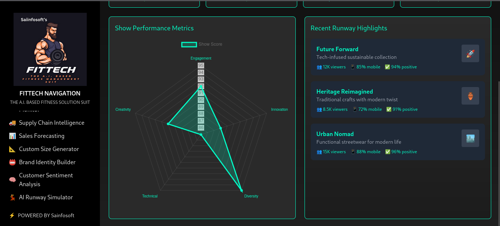Screen dimensions: 500x226
Task: Click the rocket icon on Future Forward
Action: (x=470, y=53)
